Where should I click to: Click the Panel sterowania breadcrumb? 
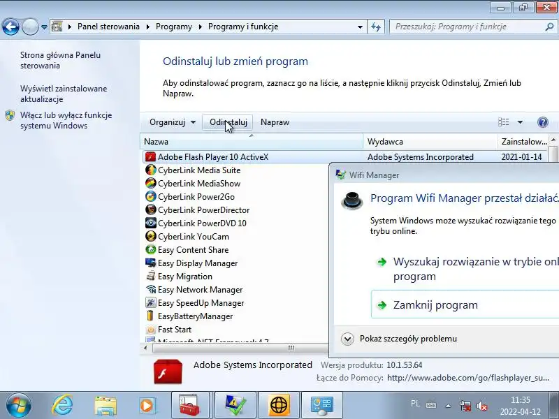click(108, 27)
